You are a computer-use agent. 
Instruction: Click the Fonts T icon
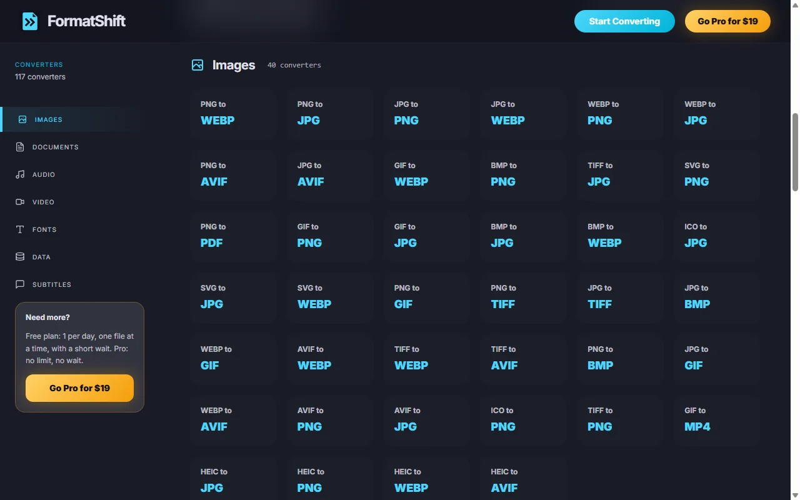tap(20, 229)
